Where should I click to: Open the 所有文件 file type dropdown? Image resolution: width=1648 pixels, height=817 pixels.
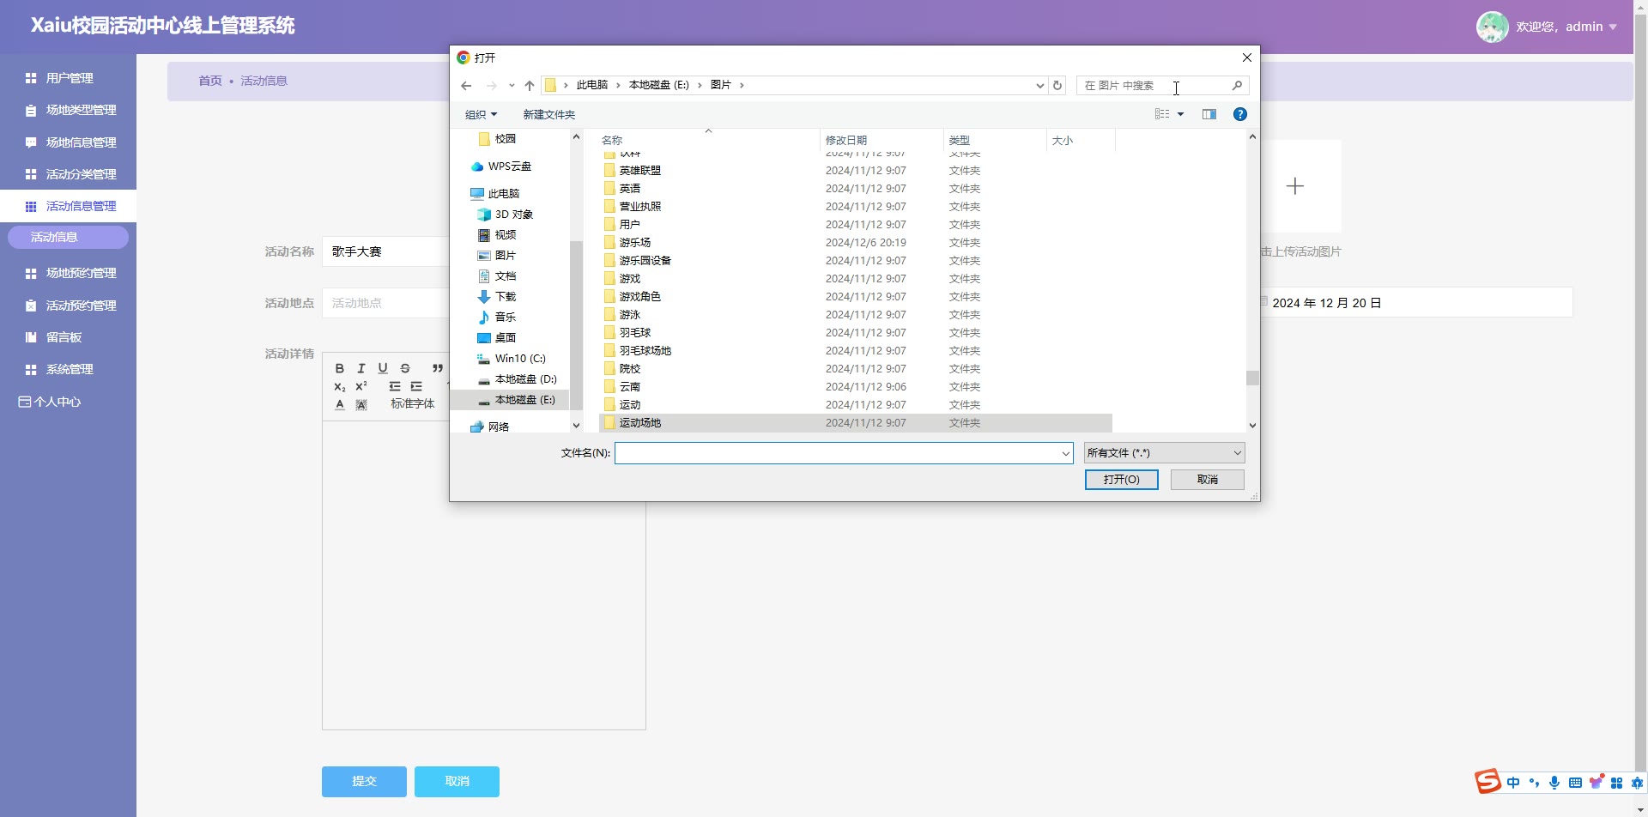1163,453
